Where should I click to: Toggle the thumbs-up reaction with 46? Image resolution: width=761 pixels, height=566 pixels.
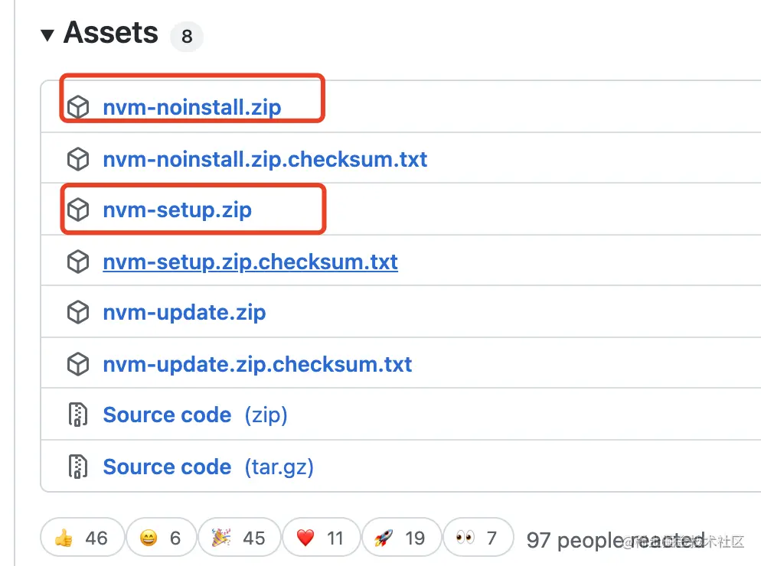(x=83, y=538)
